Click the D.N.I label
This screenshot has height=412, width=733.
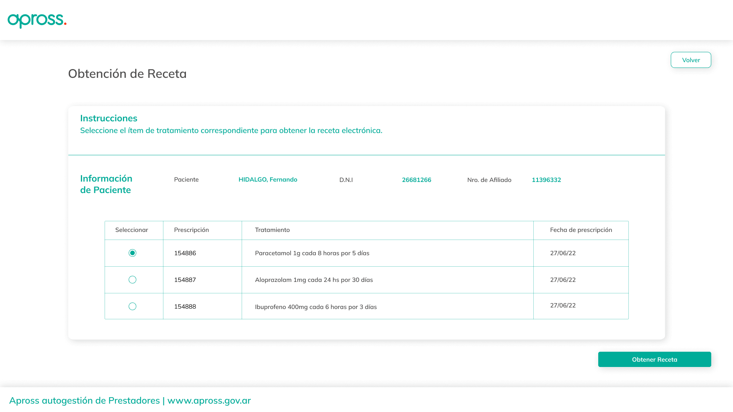click(346, 180)
